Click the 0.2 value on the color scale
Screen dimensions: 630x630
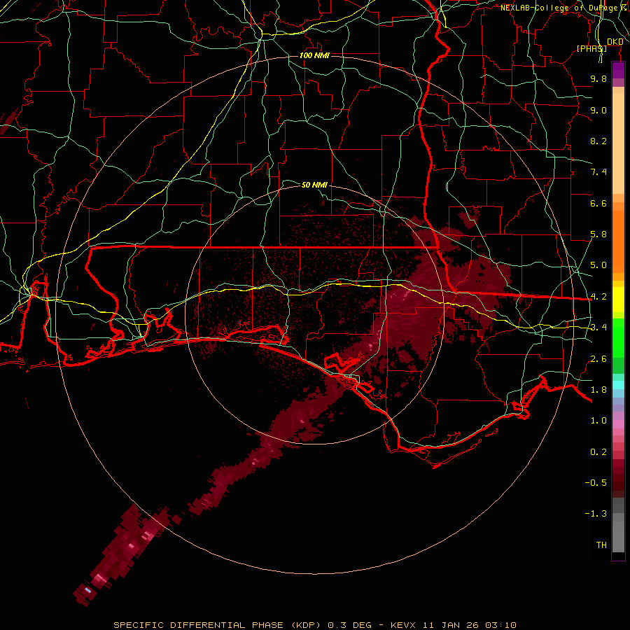coord(598,452)
